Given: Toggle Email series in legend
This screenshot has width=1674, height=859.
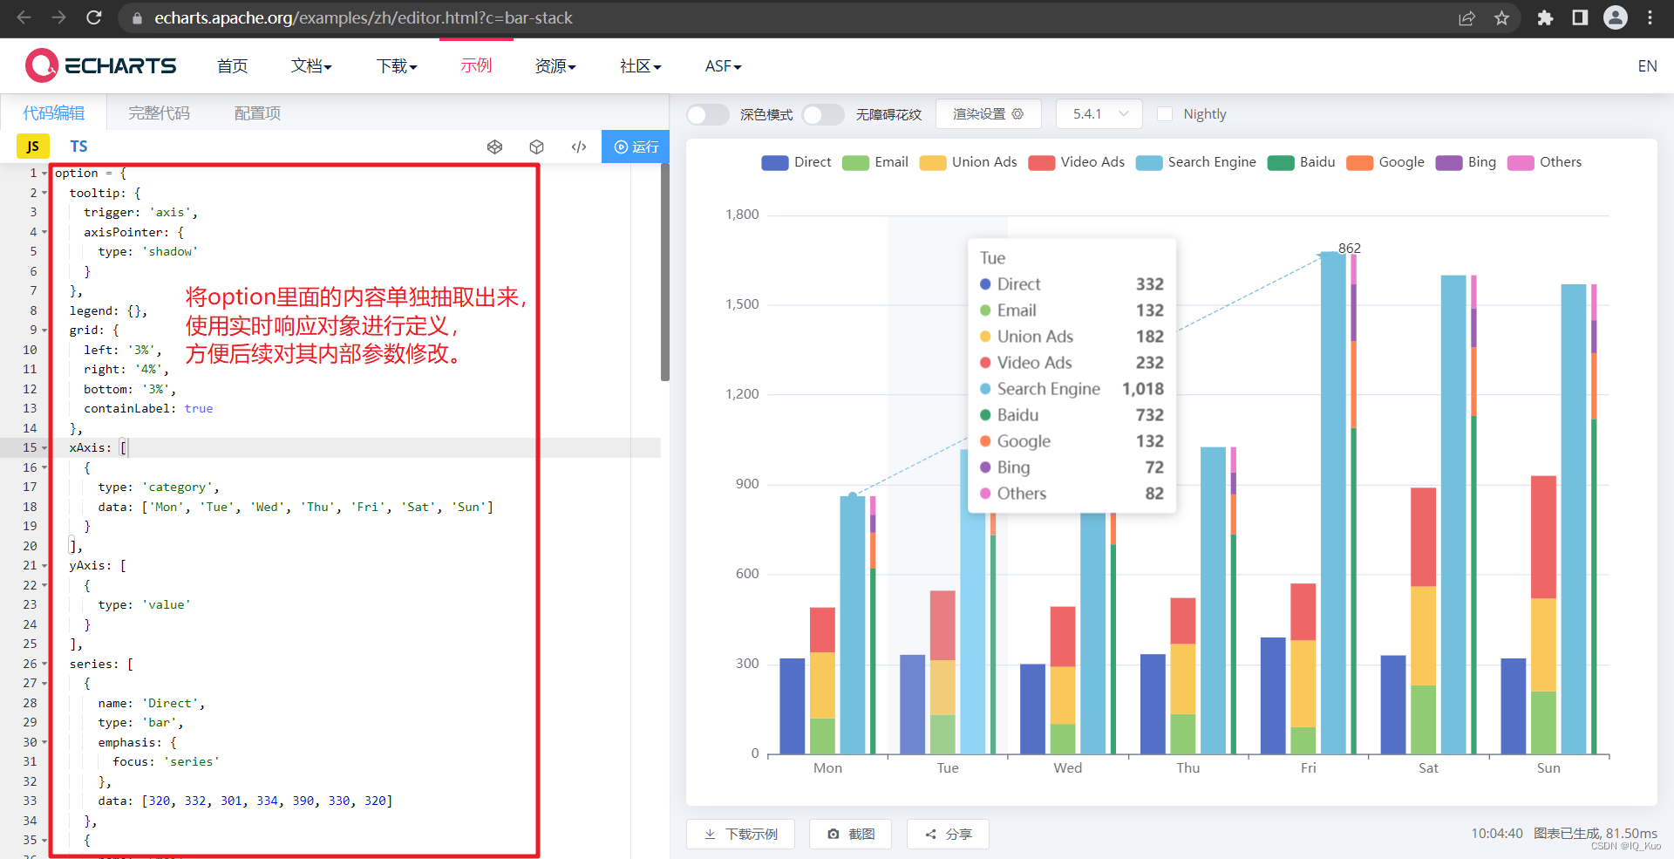Looking at the screenshot, I should pos(875,162).
